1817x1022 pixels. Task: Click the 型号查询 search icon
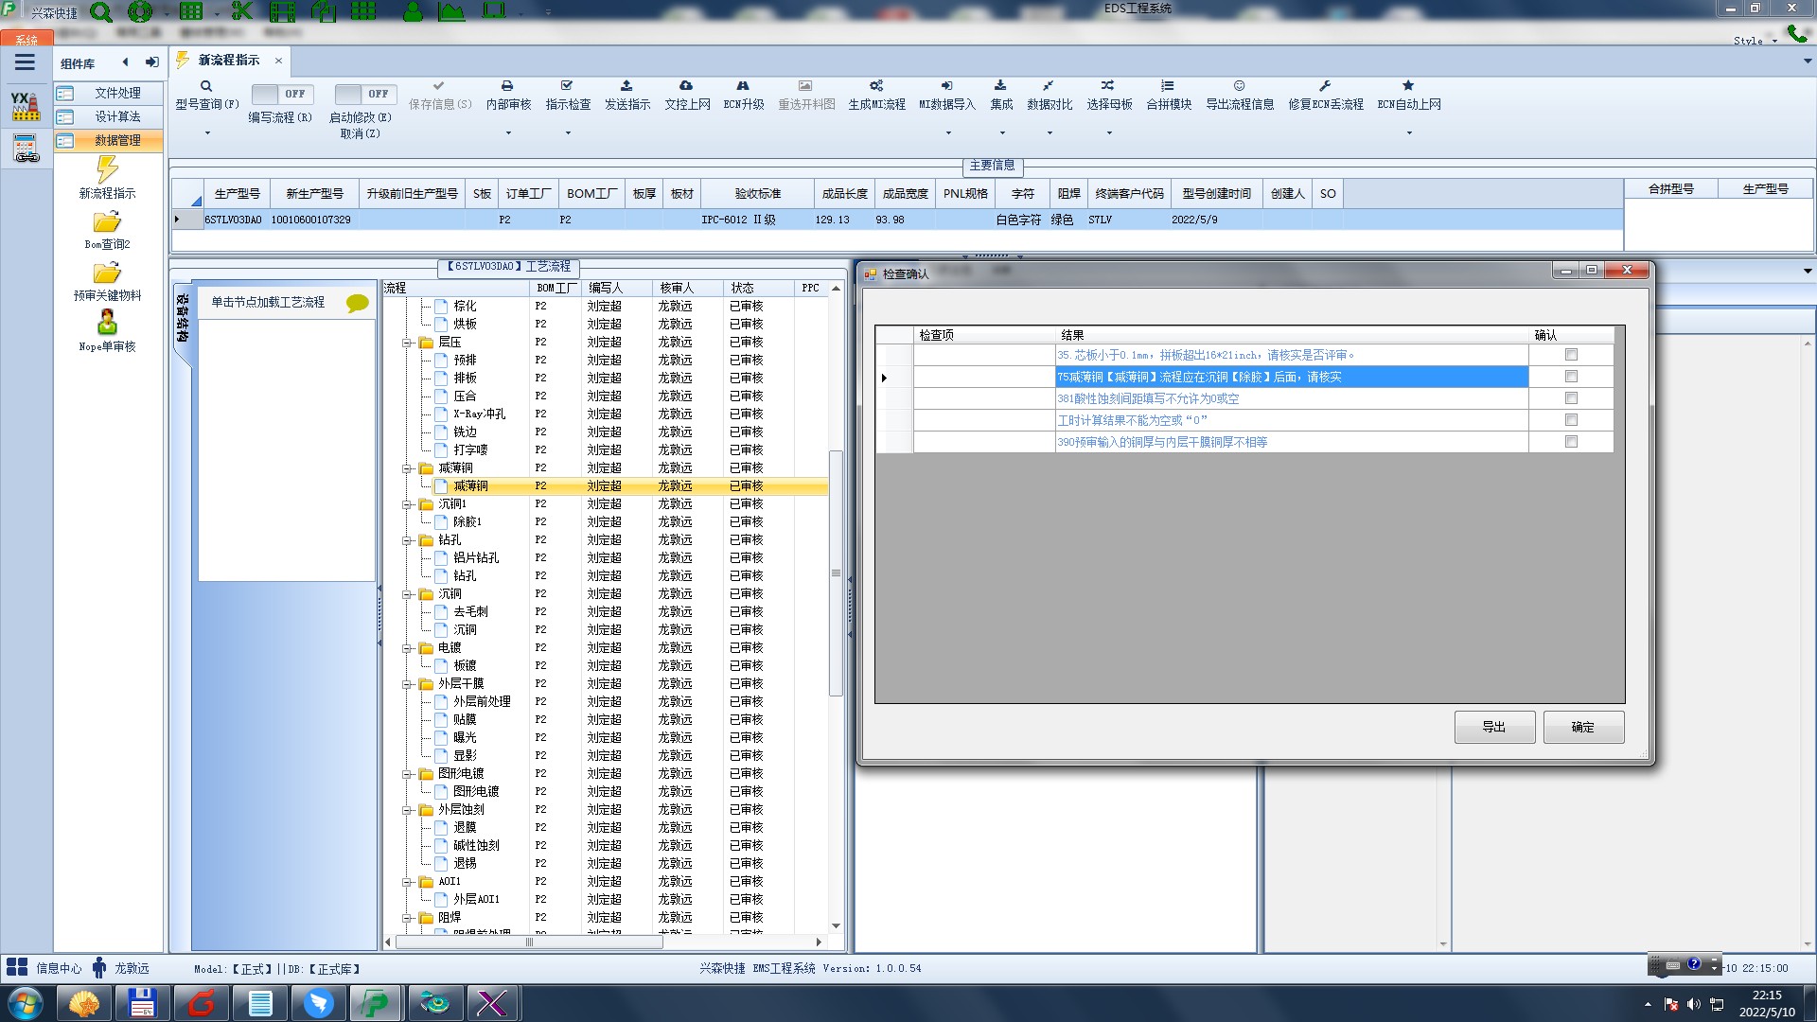(206, 86)
